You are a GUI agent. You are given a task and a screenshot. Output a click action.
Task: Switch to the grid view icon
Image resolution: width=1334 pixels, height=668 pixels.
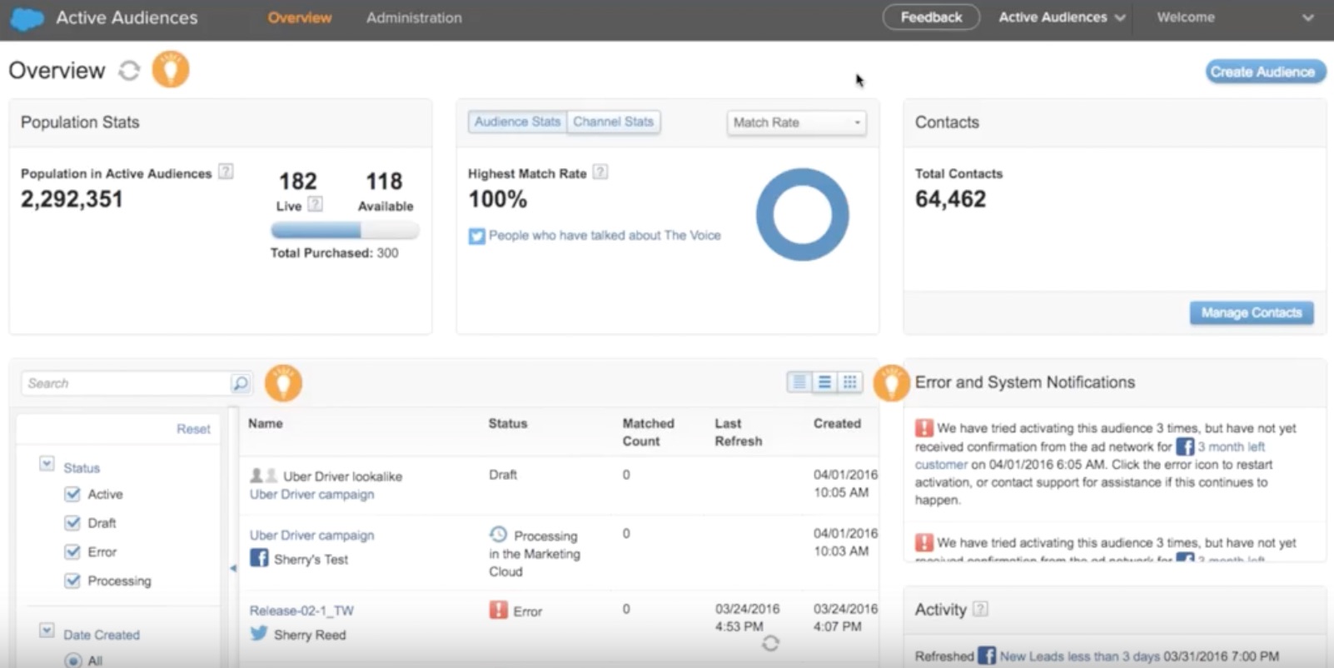coord(849,382)
